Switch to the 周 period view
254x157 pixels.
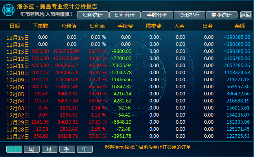pyautogui.click(x=31, y=149)
